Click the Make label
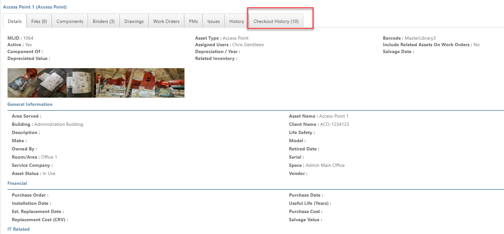504x234 pixels. tap(19, 141)
